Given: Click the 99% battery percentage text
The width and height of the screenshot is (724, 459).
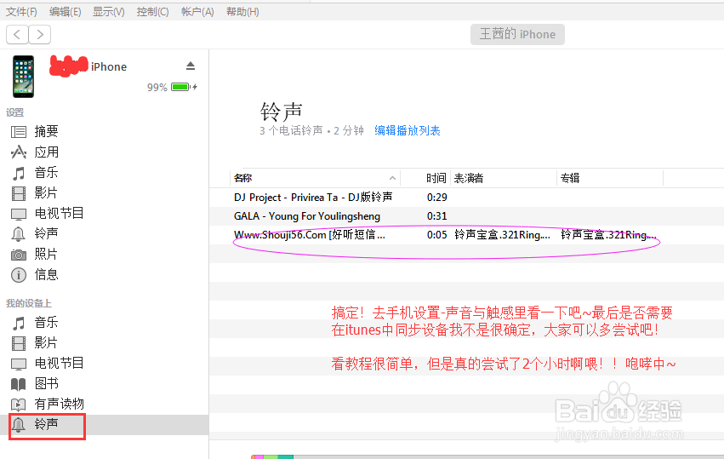Looking at the screenshot, I should pos(157,88).
